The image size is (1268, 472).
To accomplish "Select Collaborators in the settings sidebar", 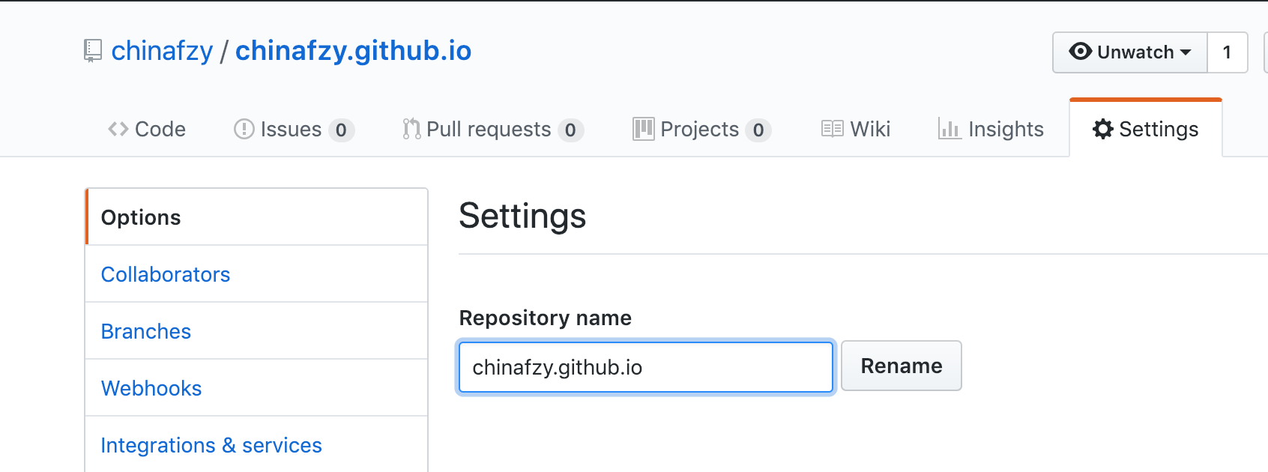I will pyautogui.click(x=166, y=274).
